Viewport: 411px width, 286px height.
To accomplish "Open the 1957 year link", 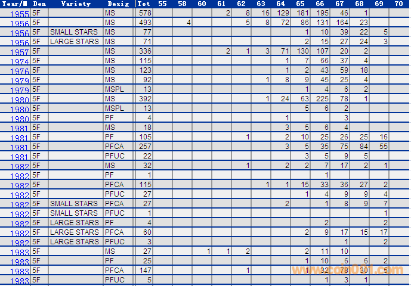I will 20,52.
